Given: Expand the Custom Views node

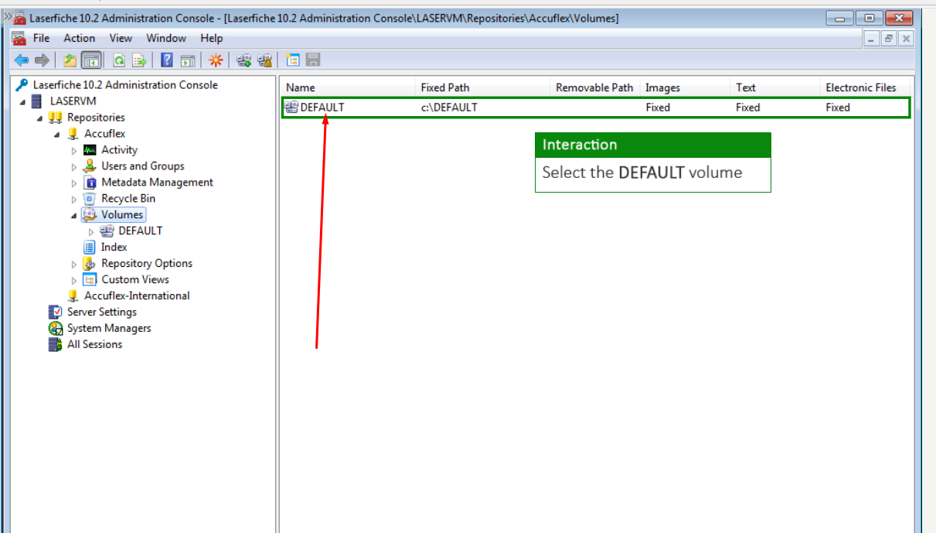Looking at the screenshot, I should tap(74, 281).
